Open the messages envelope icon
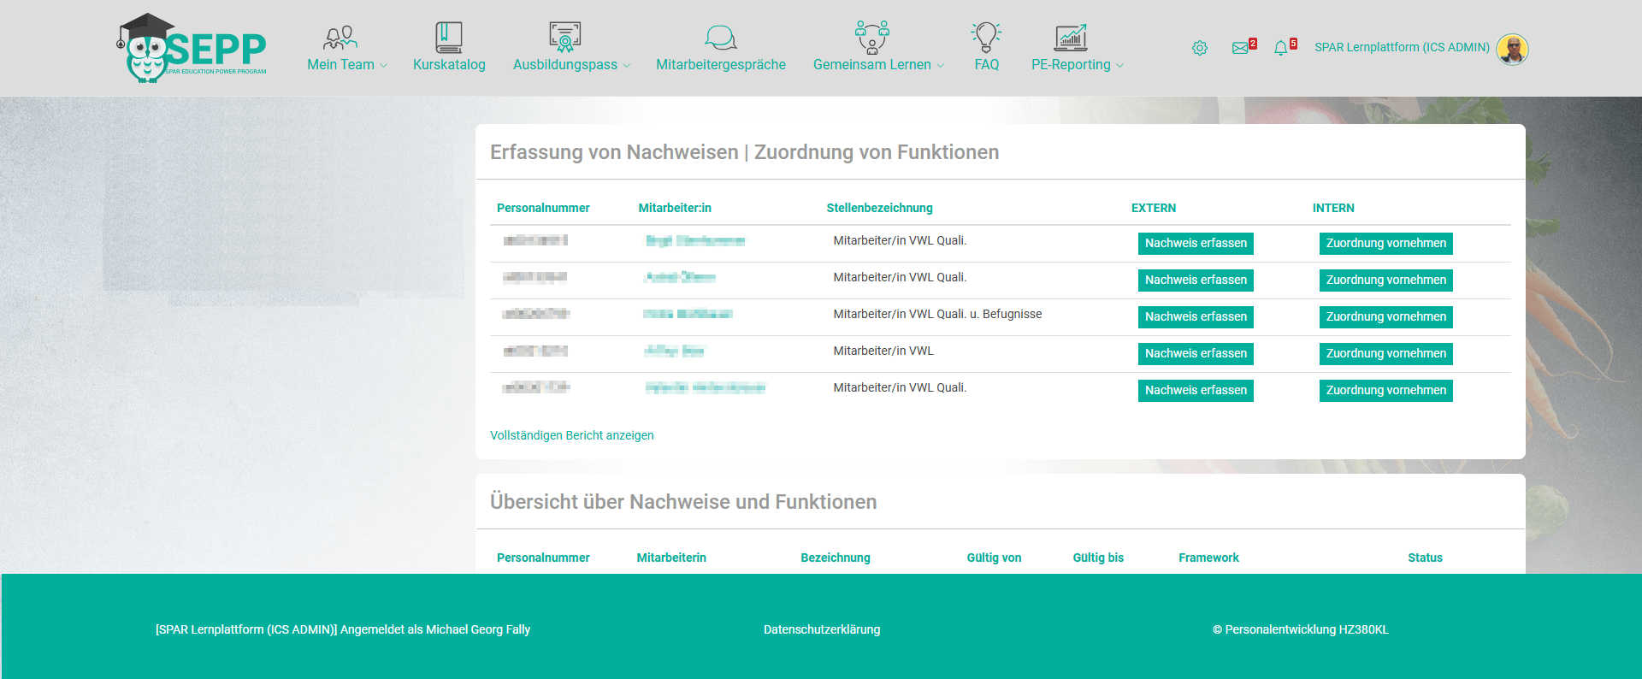 [1240, 48]
